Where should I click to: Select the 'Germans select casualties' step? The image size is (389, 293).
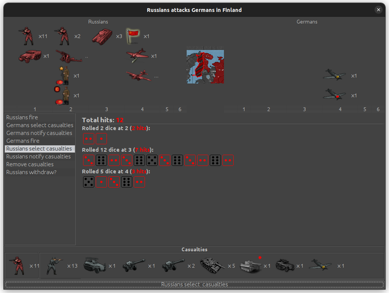click(x=39, y=125)
